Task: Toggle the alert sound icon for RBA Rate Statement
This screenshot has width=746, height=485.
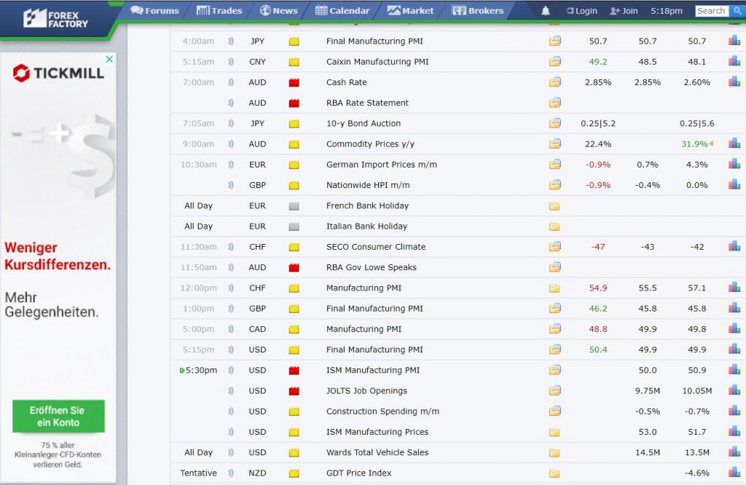Action: pyautogui.click(x=232, y=103)
